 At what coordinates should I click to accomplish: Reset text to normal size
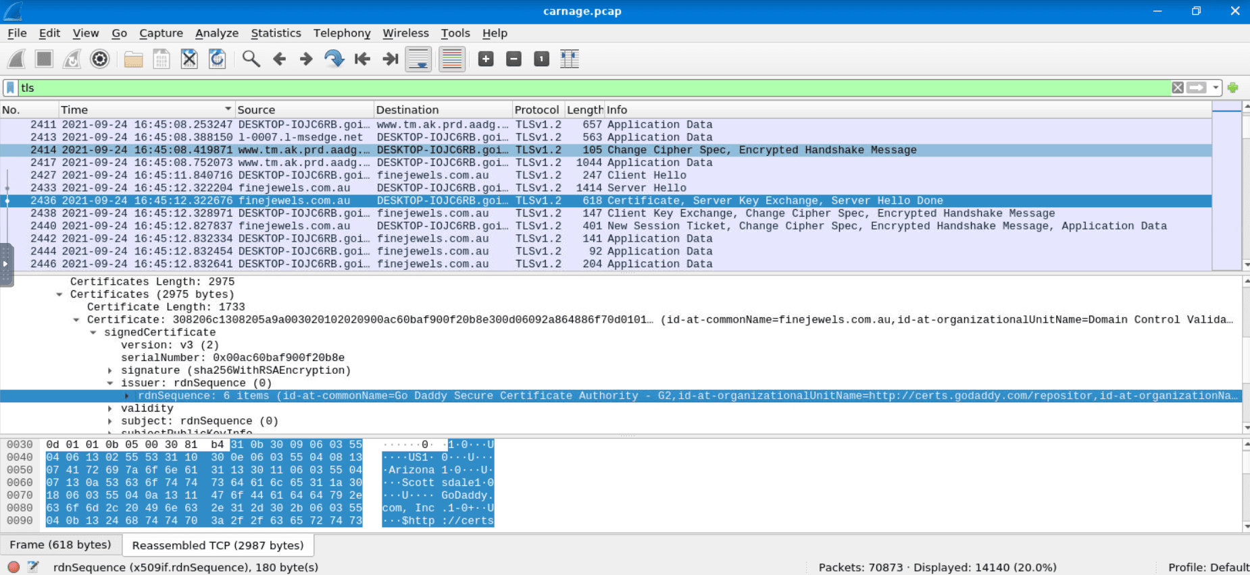coord(541,59)
